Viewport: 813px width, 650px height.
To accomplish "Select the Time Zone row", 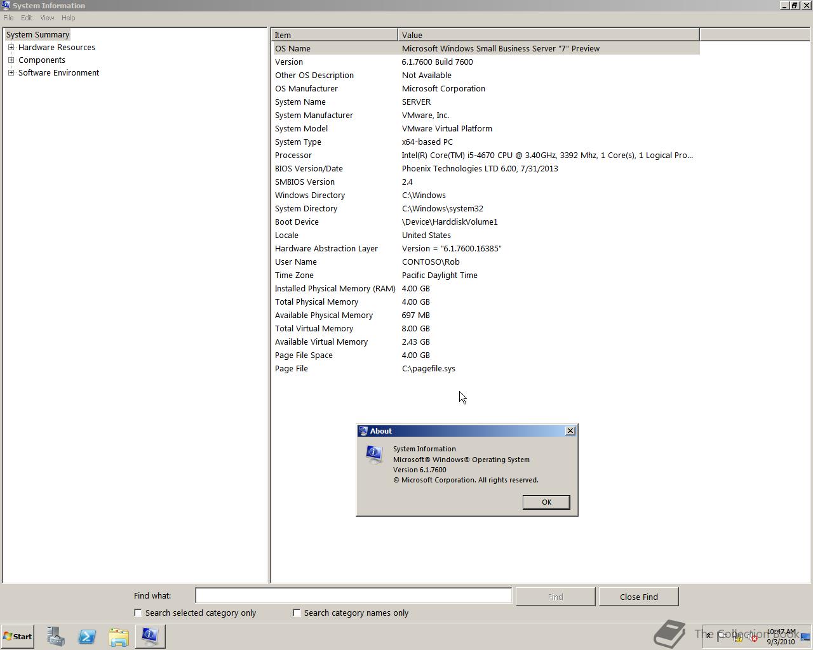I will (x=486, y=275).
